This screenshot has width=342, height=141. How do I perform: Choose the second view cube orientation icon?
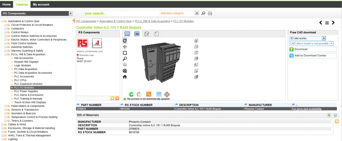(196, 47)
